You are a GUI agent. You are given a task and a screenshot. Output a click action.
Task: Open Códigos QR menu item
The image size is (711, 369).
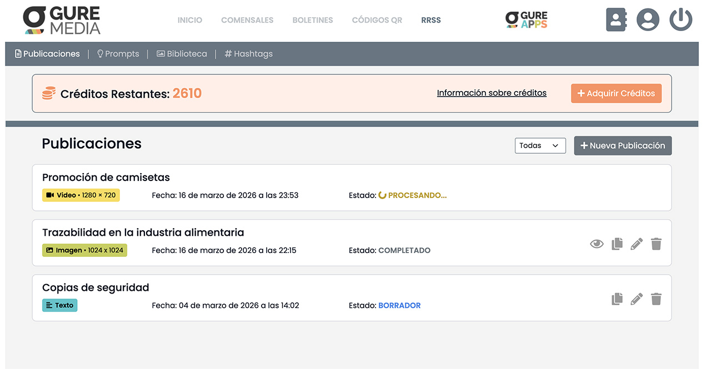[377, 20]
